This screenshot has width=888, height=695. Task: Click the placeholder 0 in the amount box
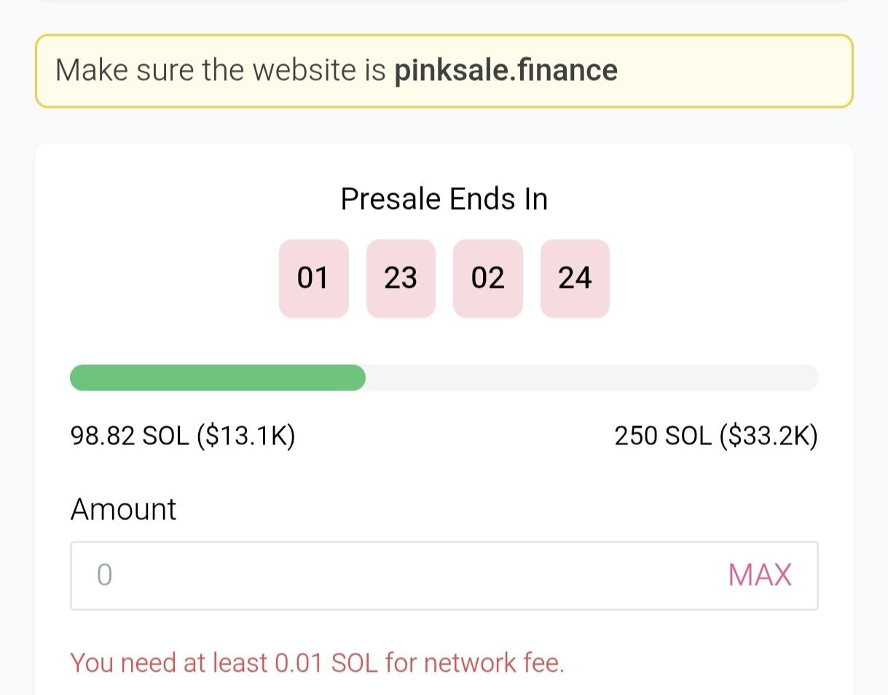click(105, 576)
